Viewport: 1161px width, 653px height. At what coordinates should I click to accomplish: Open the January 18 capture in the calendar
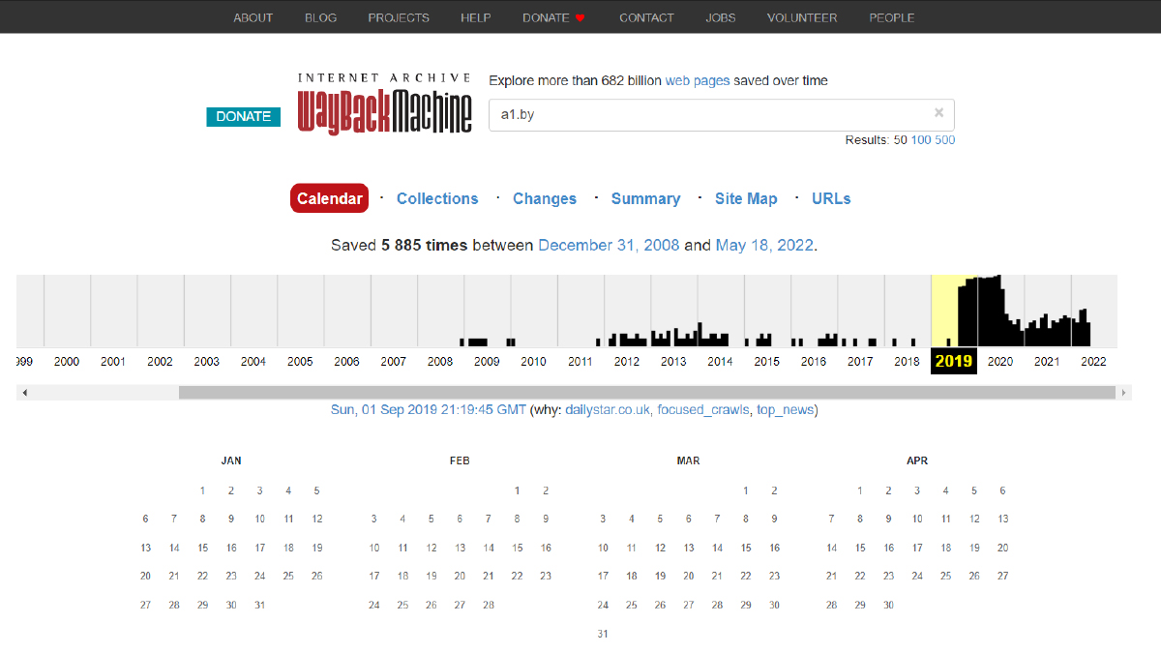coord(288,548)
